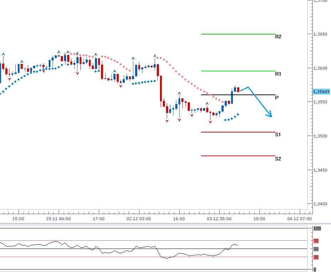
Task: Select the green R1 resistance line
Action: [238, 71]
